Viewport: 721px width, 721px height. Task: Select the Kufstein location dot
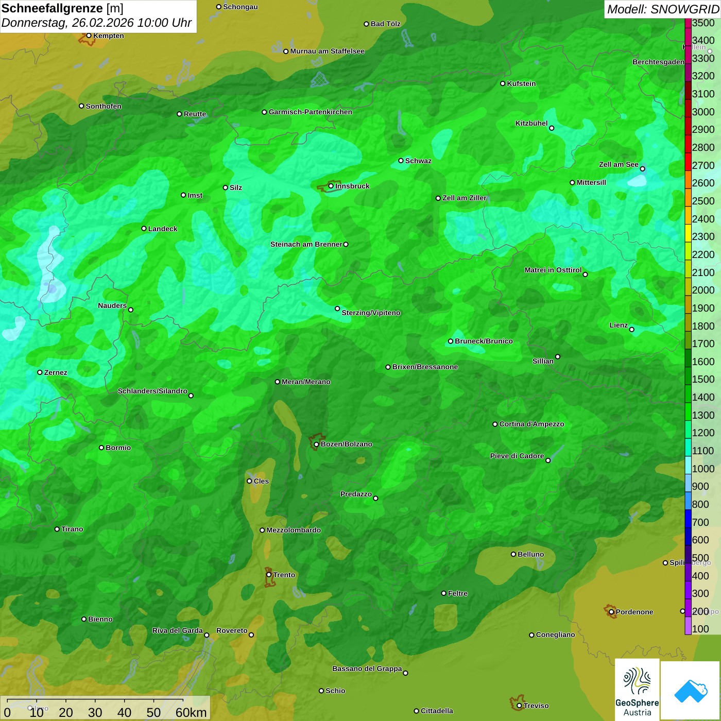(503, 83)
